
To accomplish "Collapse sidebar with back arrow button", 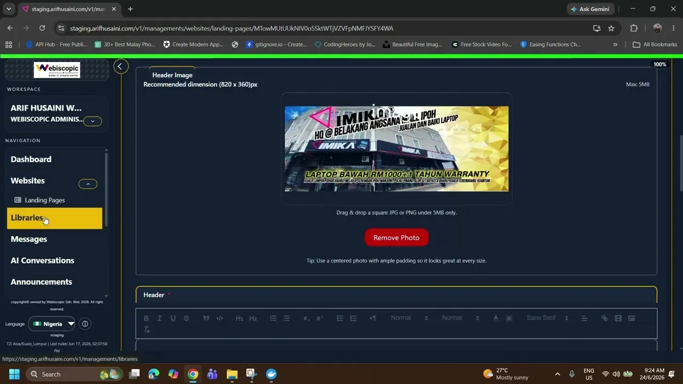I will pos(120,66).
